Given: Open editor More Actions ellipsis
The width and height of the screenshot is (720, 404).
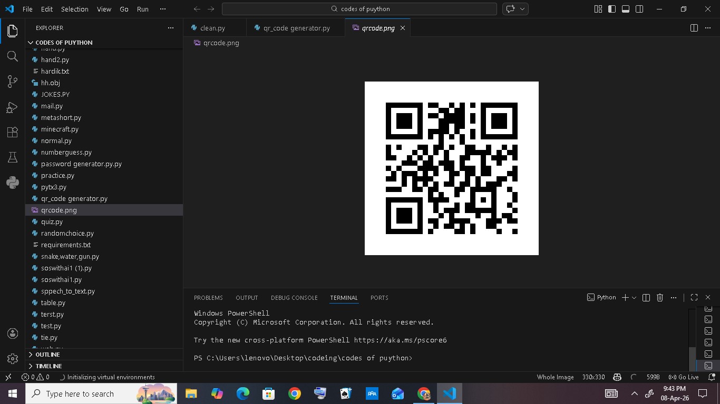Looking at the screenshot, I should click(708, 28).
